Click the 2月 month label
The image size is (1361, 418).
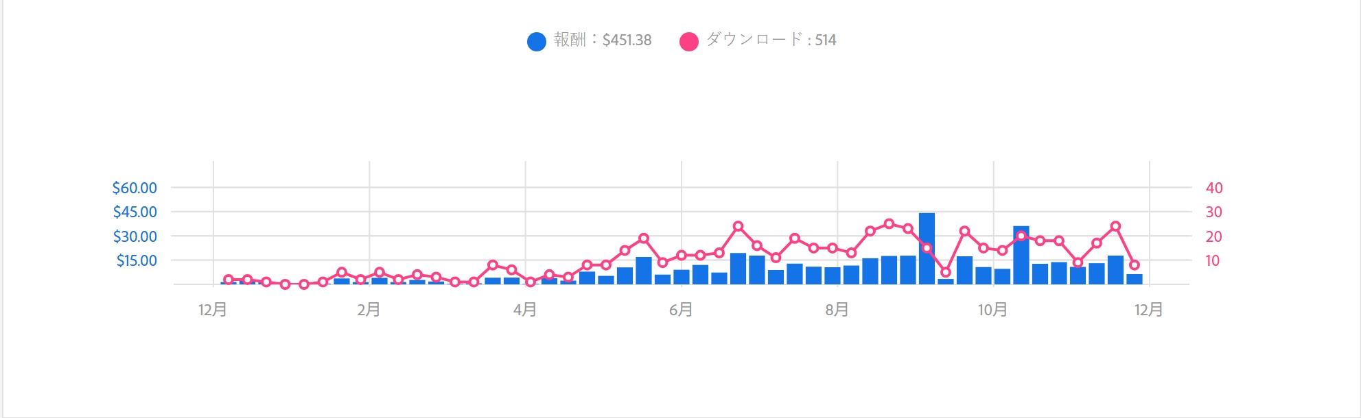click(x=369, y=310)
